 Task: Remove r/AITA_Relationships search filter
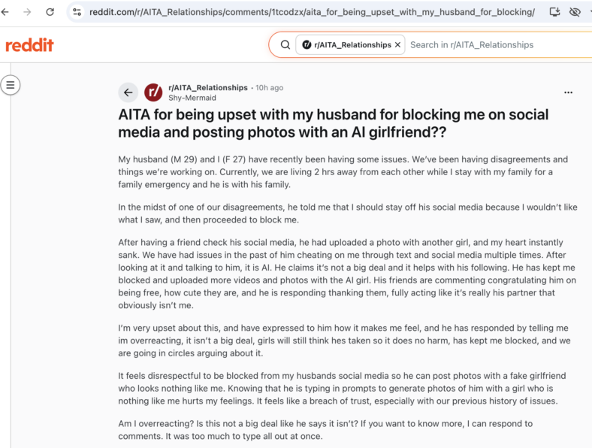click(397, 45)
